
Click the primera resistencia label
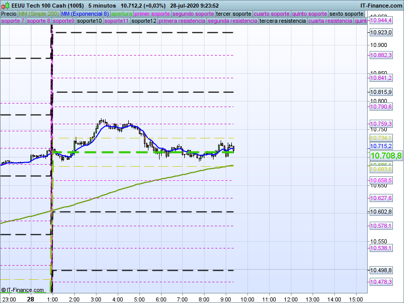pos(182,21)
